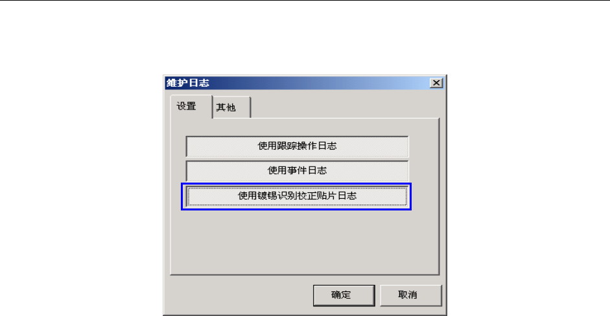
Task: Confirm settings with 确定
Action: pyautogui.click(x=344, y=295)
